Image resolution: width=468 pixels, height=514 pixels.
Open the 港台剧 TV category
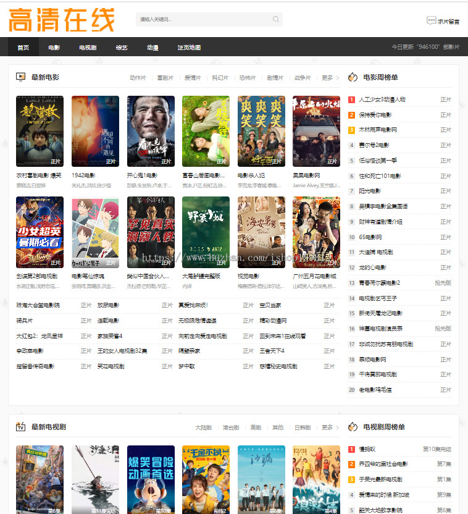pyautogui.click(x=231, y=428)
